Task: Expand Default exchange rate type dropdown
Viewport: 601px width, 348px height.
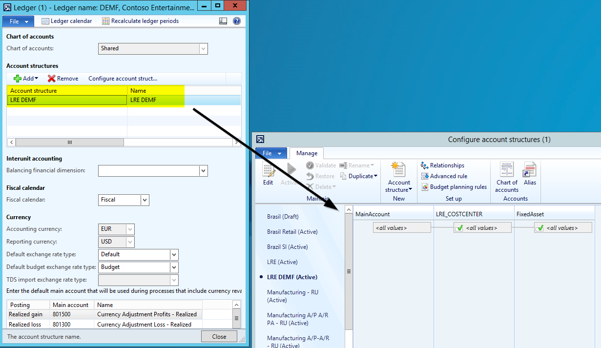Action: [174, 254]
